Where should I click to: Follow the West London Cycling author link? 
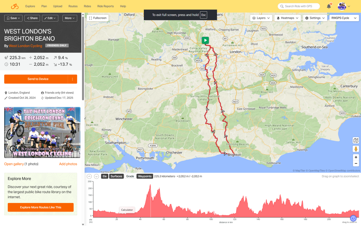(25, 46)
